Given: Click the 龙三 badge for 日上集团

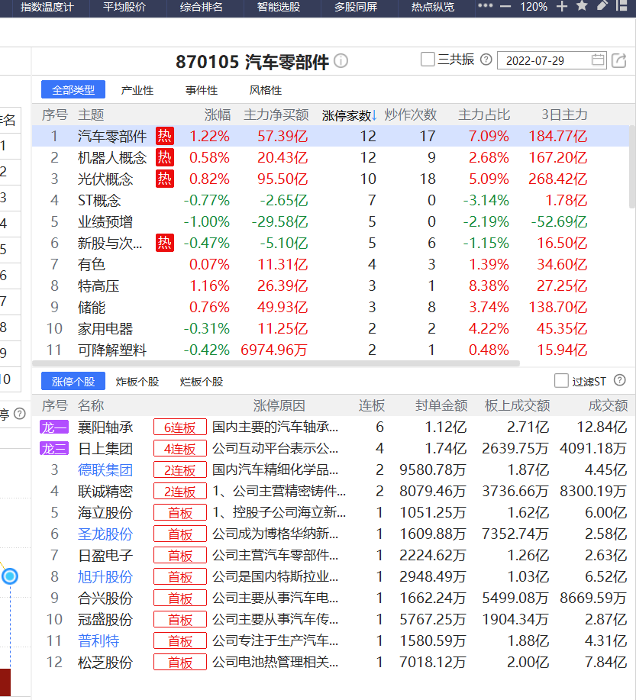Looking at the screenshot, I should (x=54, y=449).
